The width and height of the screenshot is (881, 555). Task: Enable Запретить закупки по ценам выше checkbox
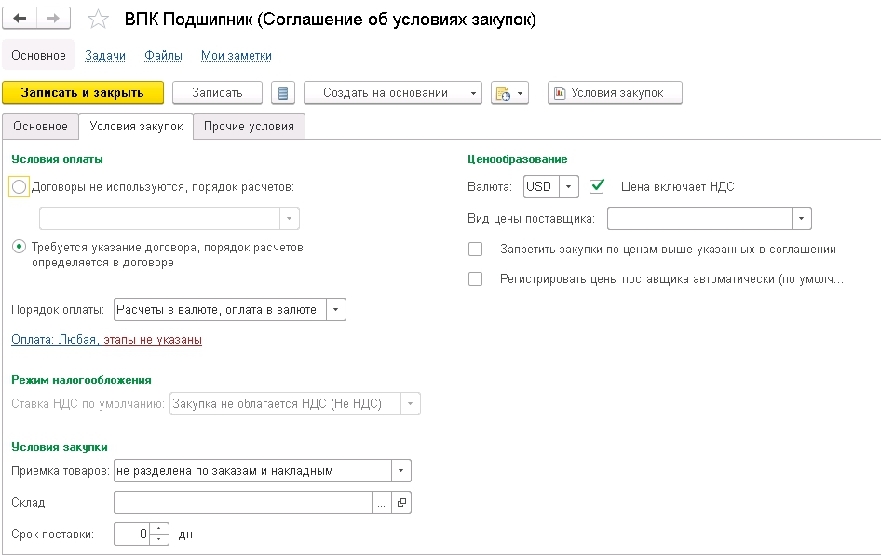pyautogui.click(x=475, y=250)
